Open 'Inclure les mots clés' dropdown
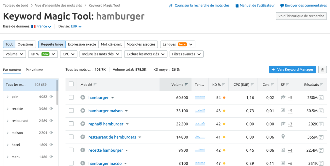This screenshot has width=330, height=166. tap(101, 54)
